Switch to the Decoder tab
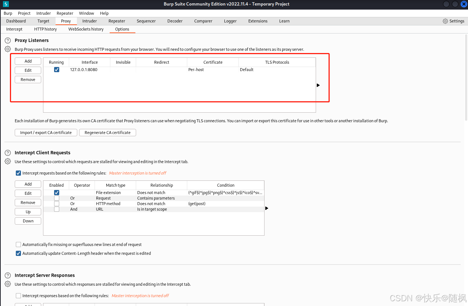The width and height of the screenshot is (468, 306). pyautogui.click(x=175, y=21)
